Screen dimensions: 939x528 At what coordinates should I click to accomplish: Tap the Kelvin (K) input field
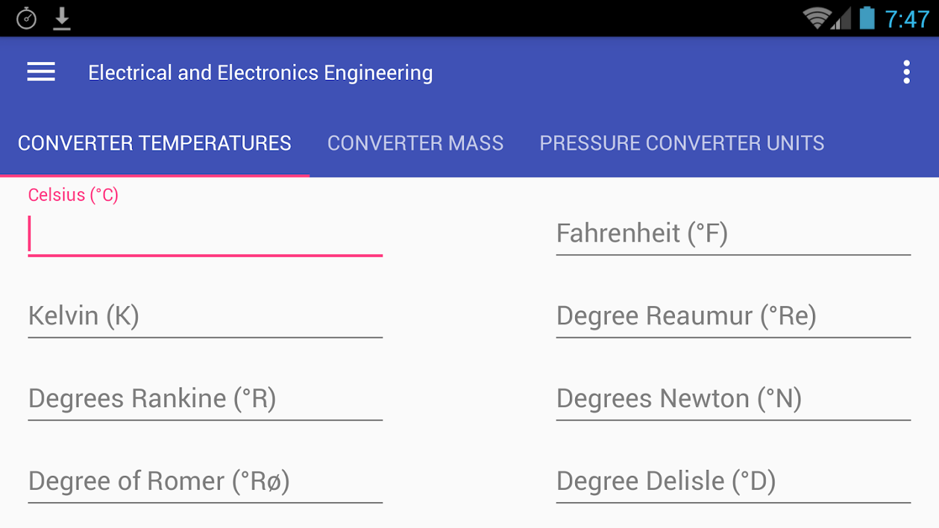click(x=205, y=316)
